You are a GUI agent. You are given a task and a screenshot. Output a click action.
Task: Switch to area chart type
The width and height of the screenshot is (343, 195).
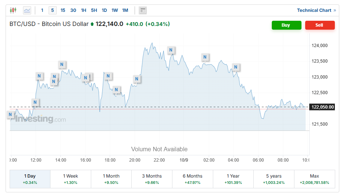[27, 10]
